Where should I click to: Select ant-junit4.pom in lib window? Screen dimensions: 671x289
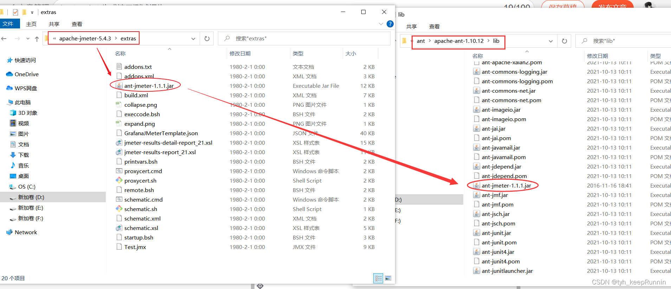(x=501, y=261)
